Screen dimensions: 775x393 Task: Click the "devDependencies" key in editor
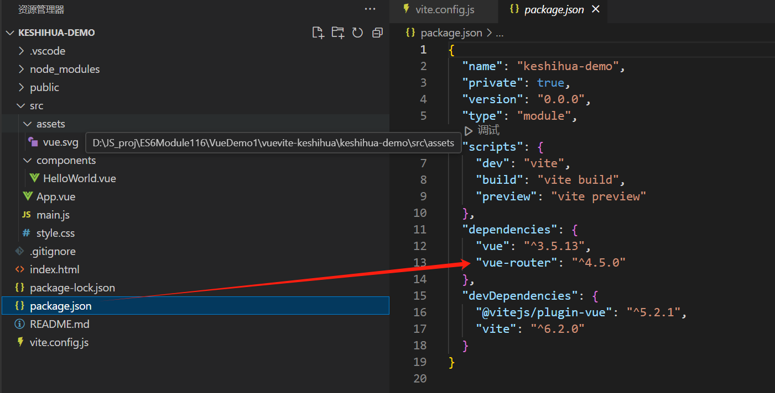[x=520, y=295]
